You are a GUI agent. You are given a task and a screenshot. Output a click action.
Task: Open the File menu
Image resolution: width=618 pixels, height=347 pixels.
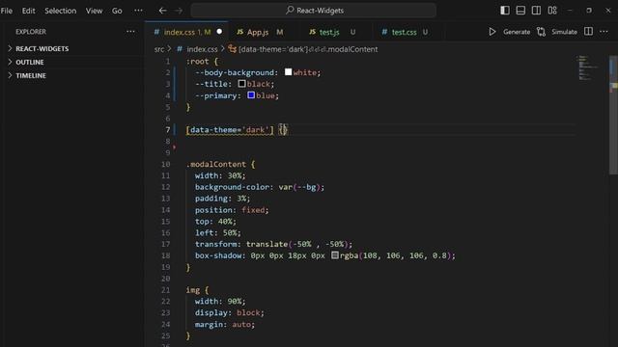tap(7, 11)
